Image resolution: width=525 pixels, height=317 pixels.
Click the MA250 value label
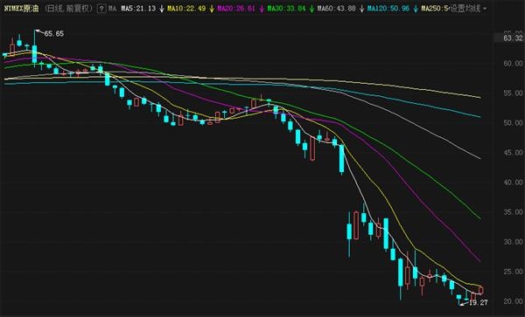[x=435, y=9]
